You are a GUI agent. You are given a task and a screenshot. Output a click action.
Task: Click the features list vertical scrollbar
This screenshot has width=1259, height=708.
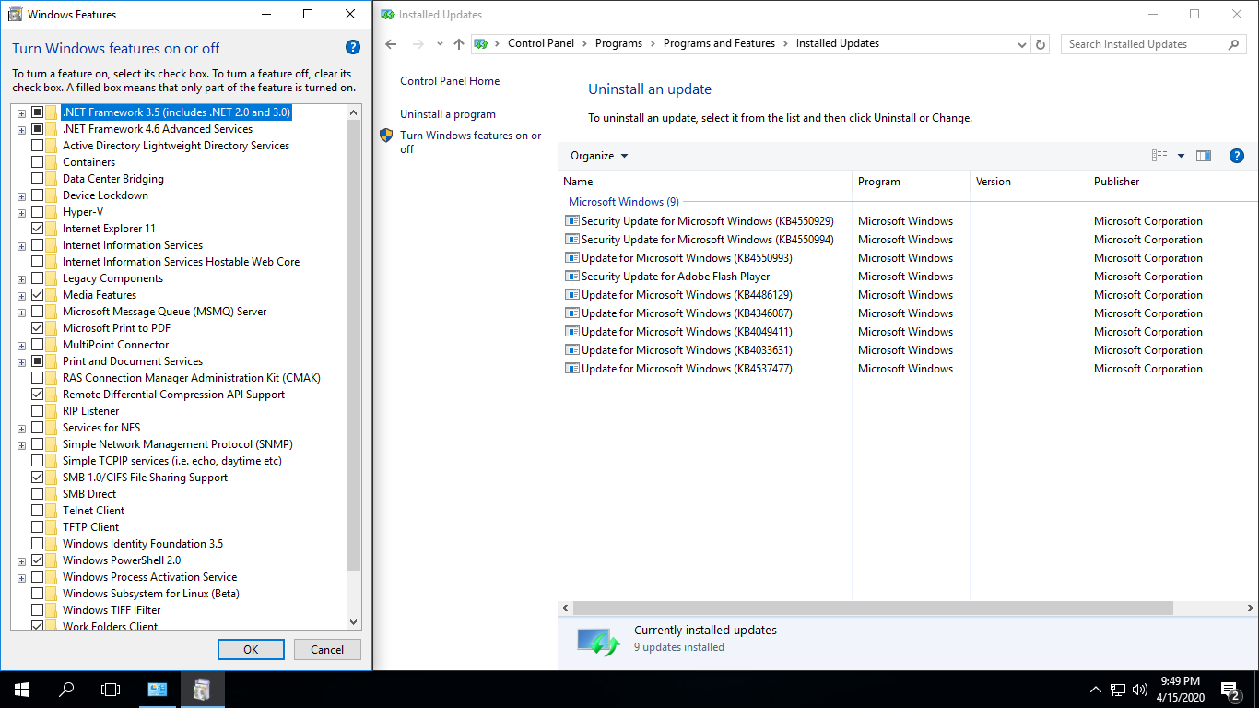pos(353,345)
